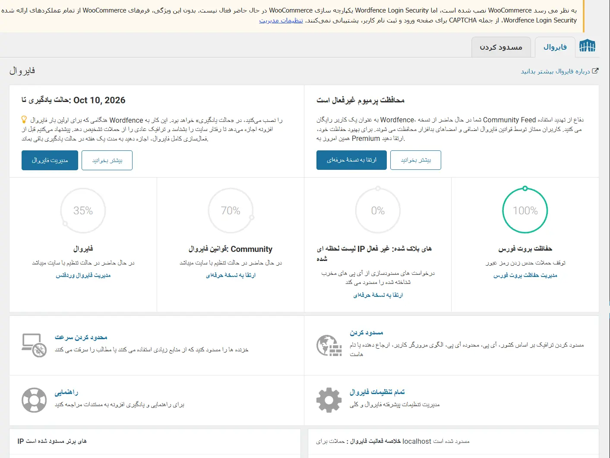Open مدیریت حفاظت بروت فورس link
This screenshot has width=610, height=458.
click(525, 275)
